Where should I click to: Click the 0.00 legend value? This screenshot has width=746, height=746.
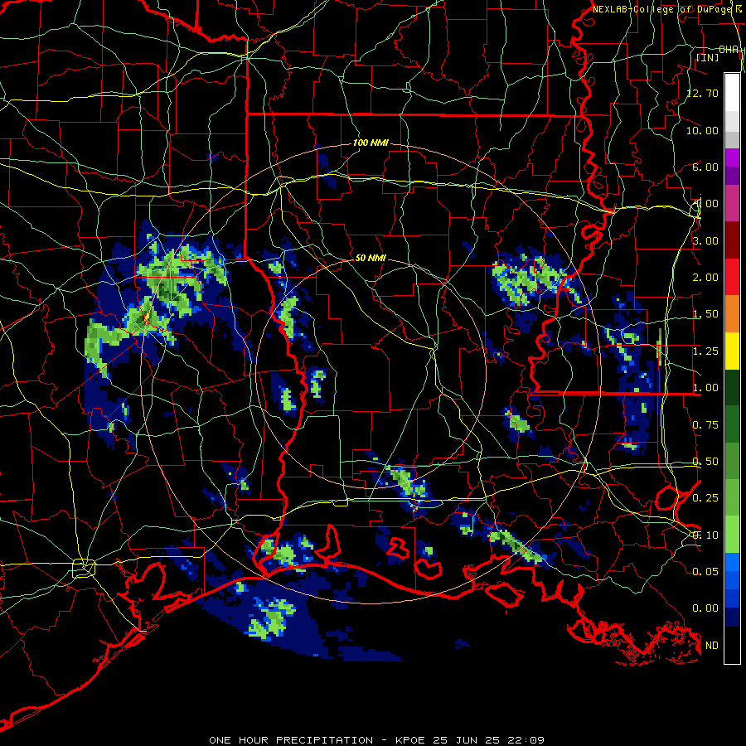705,608
